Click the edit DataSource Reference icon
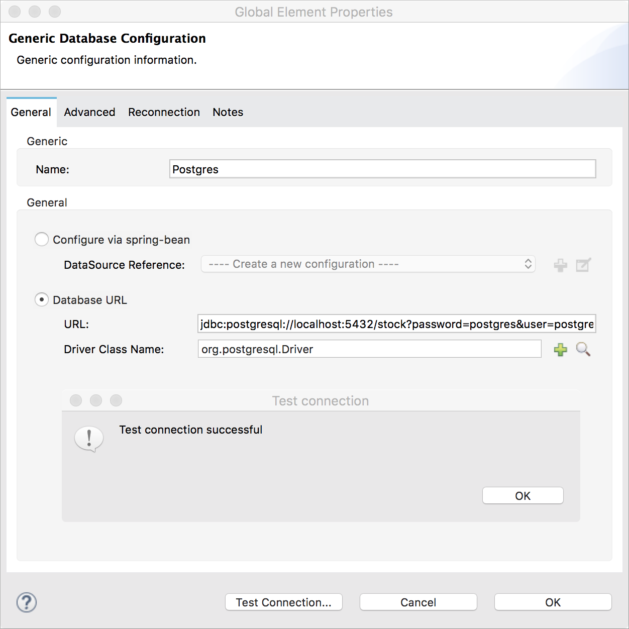This screenshot has width=629, height=629. 583,265
